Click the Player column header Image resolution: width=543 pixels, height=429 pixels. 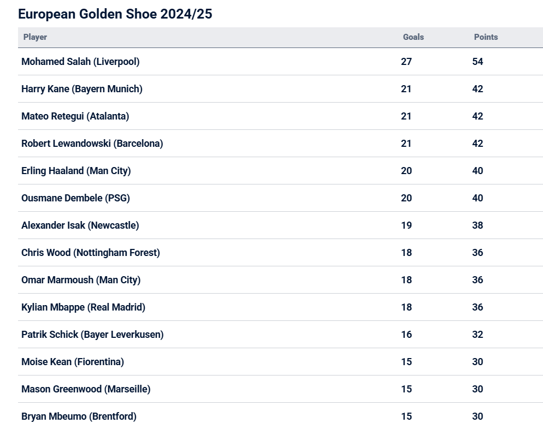[x=35, y=37]
